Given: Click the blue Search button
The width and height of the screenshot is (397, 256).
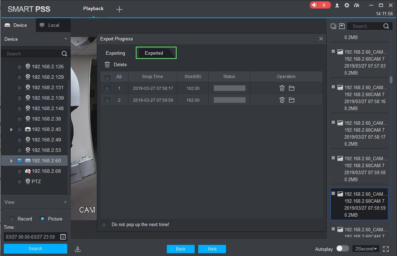Looking at the screenshot, I should click(x=36, y=249).
